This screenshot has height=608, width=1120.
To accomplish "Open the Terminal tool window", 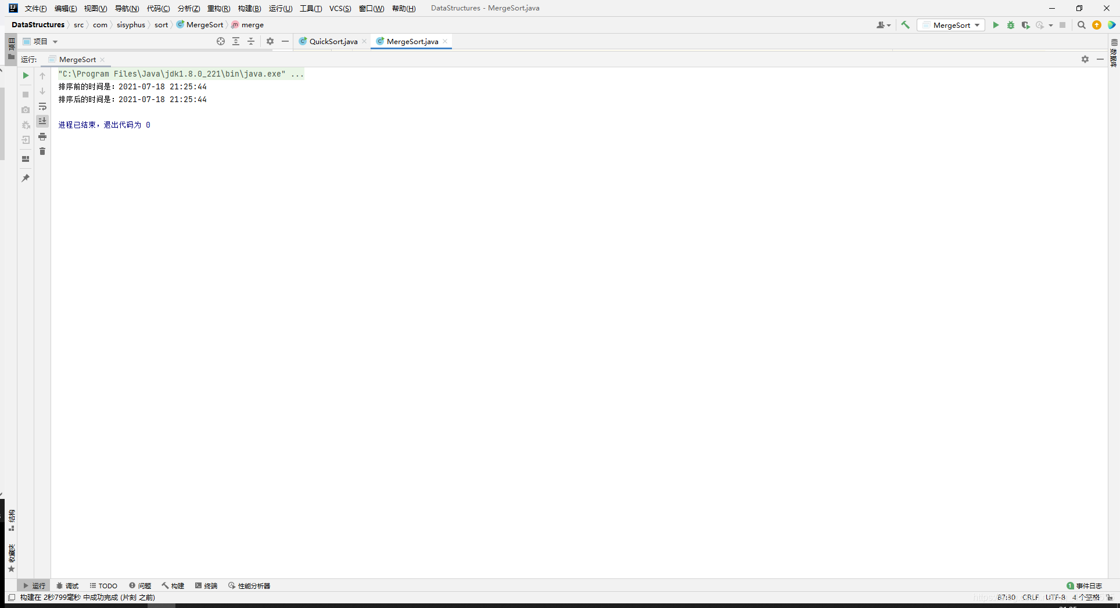I will pyautogui.click(x=206, y=585).
